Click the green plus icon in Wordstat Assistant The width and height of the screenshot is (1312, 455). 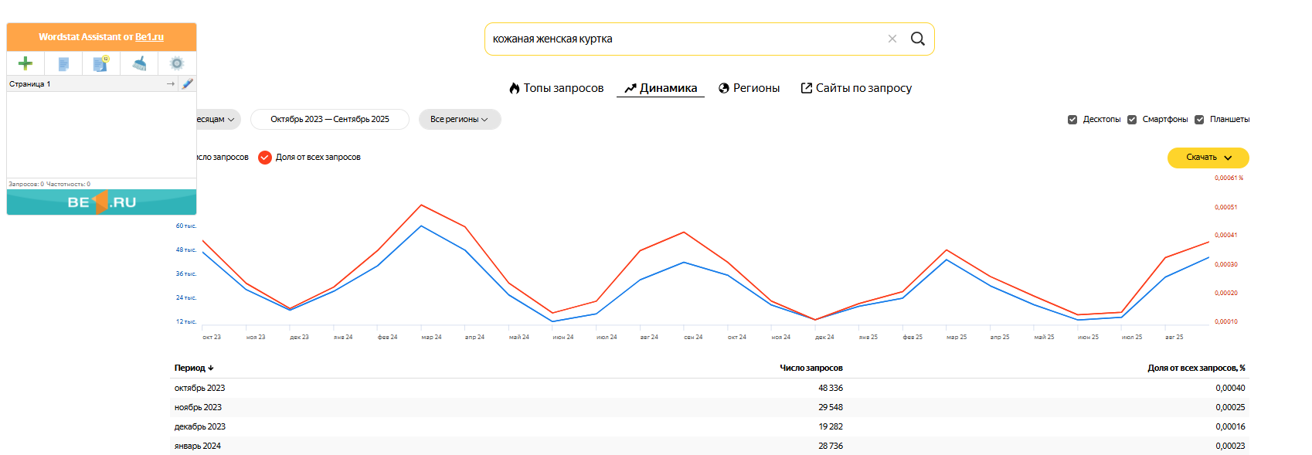25,63
